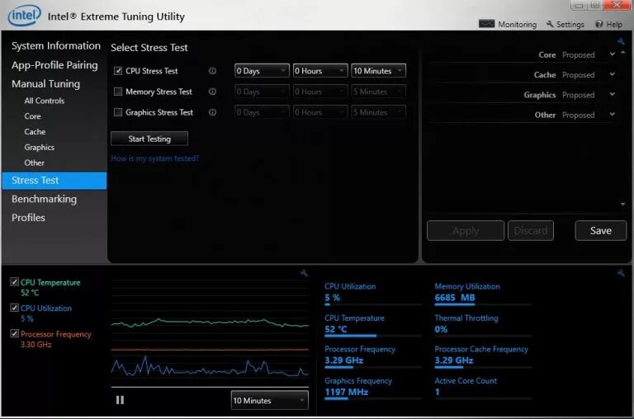Expand the Graphics Proposed section
634x419 pixels.
click(x=613, y=95)
